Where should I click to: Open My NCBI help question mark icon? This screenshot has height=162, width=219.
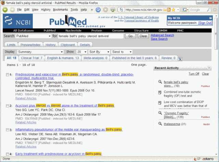point(210,18)
